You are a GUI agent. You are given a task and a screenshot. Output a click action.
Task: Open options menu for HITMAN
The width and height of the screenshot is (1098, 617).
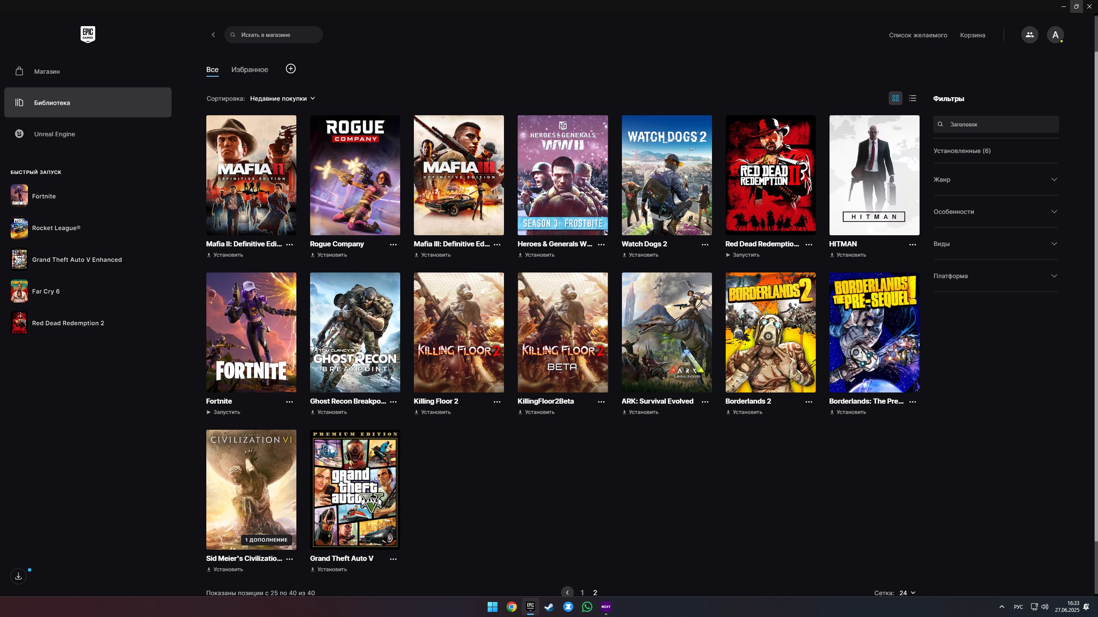tap(913, 244)
